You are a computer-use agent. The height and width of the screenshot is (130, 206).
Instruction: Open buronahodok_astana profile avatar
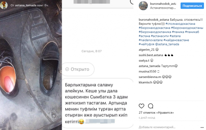click(143, 6)
